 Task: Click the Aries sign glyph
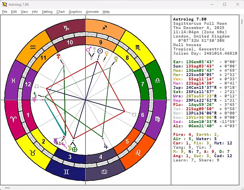pyautogui.click(x=13, y=119)
